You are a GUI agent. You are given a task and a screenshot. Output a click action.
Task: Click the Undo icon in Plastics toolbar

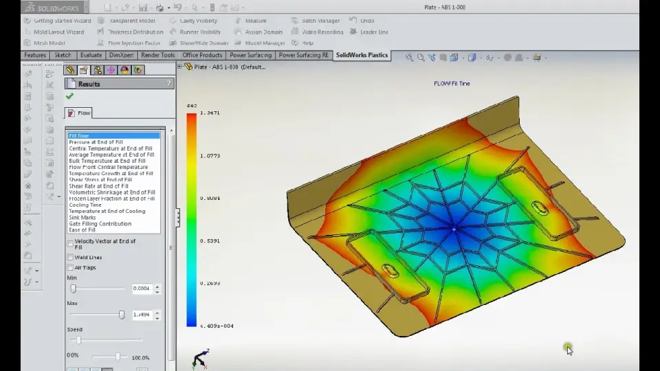[x=351, y=21]
